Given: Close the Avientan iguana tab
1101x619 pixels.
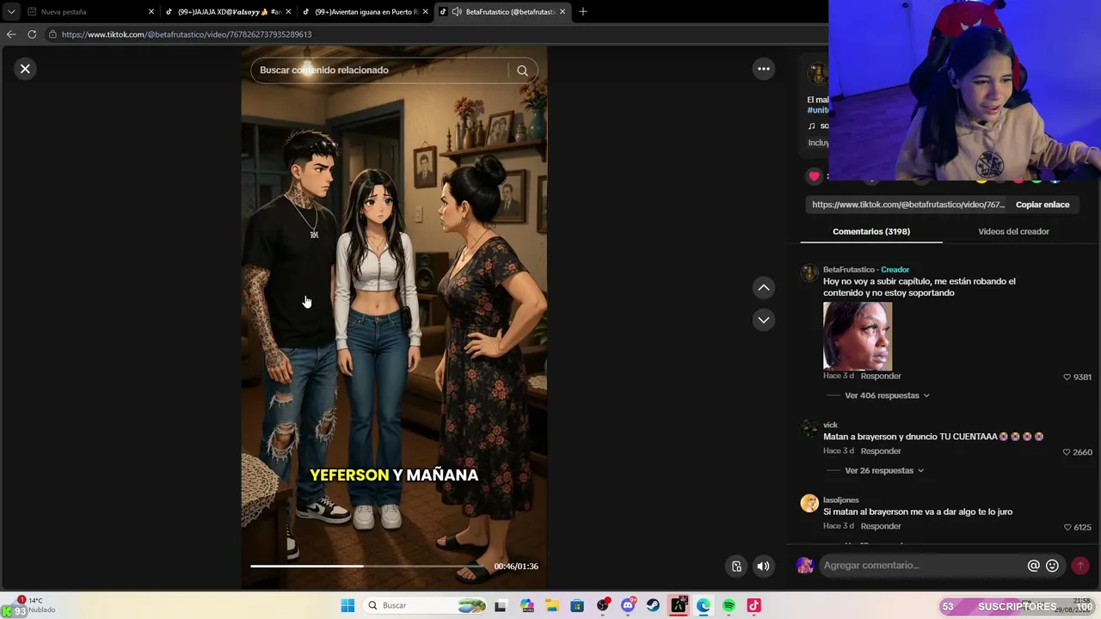Looking at the screenshot, I should coord(427,12).
